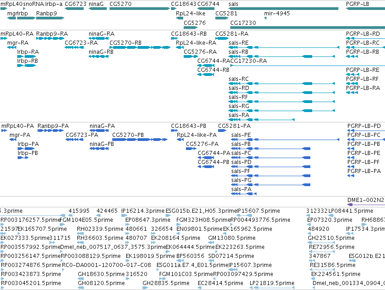Click the PGRP-LB-RA transcript label
This screenshot has width=385, height=290.
click(363, 88)
